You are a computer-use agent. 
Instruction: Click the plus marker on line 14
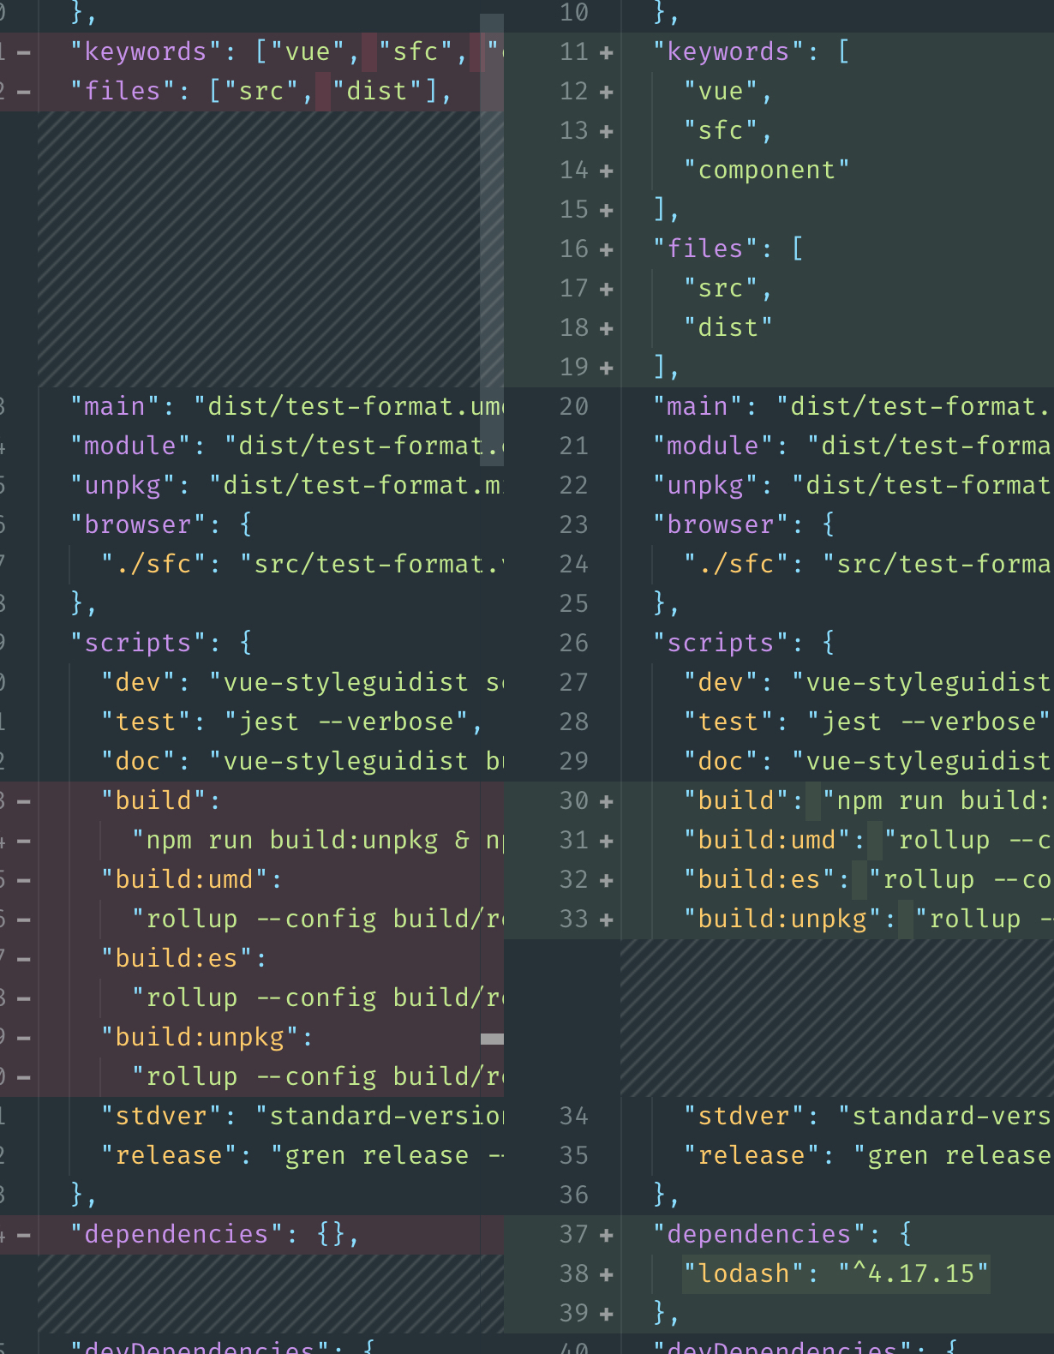point(607,171)
